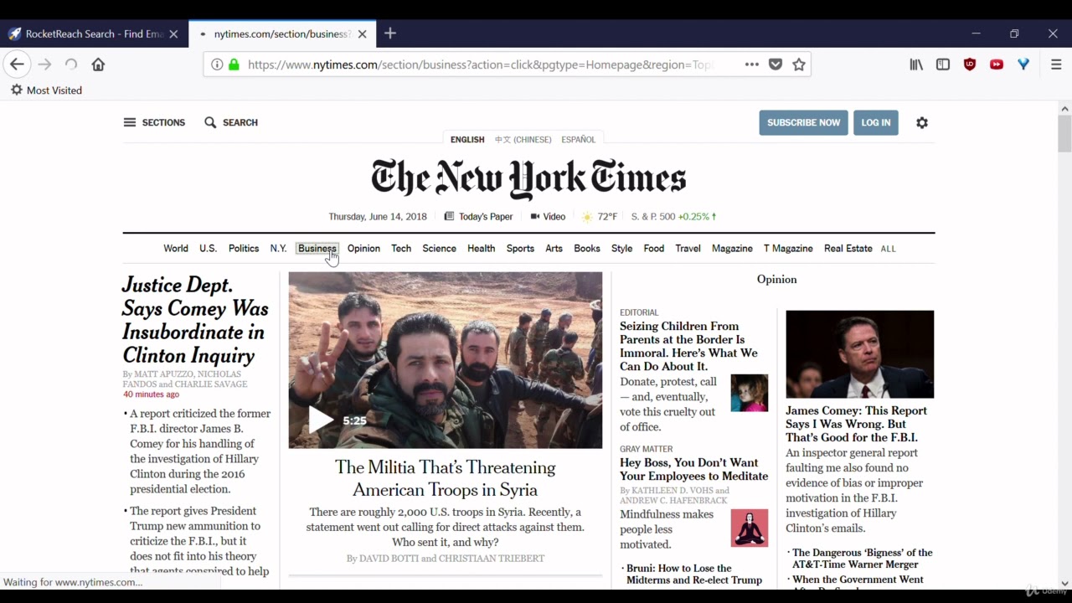Play the Syria militia video
The width and height of the screenshot is (1072, 603).
click(321, 420)
